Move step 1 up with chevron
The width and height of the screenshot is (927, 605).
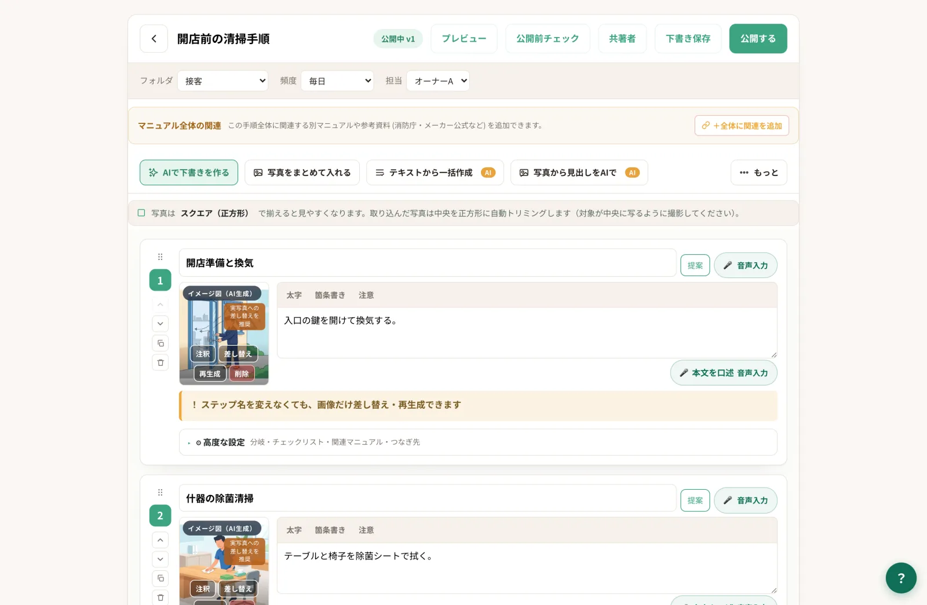point(160,305)
